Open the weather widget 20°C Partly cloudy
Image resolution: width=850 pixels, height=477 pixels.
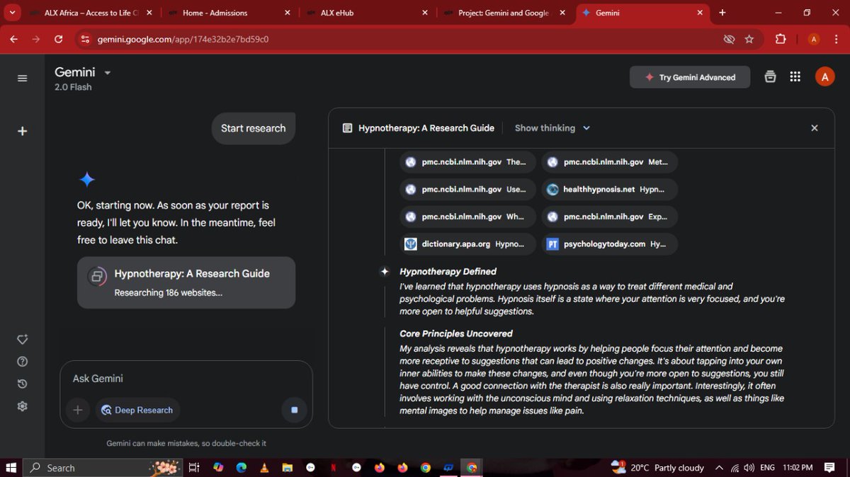pos(657,467)
